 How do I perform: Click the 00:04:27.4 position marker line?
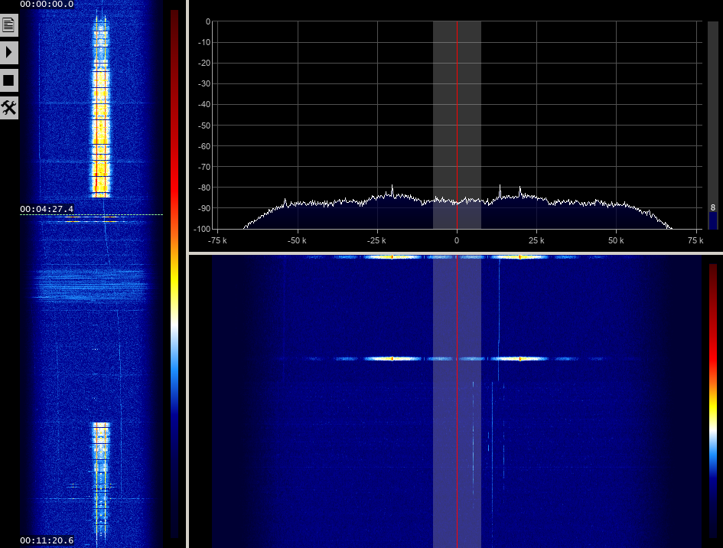click(91, 214)
